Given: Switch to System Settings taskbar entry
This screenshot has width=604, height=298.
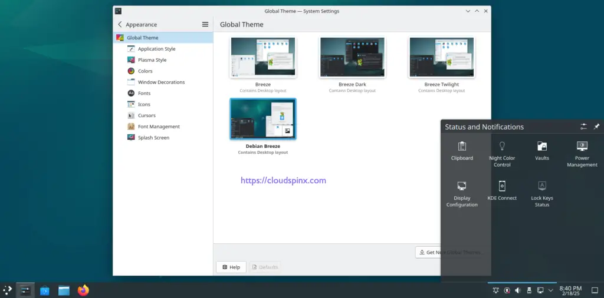Looking at the screenshot, I should coord(25,290).
